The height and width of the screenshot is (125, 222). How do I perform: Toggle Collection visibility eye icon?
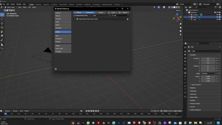coord(217,12)
